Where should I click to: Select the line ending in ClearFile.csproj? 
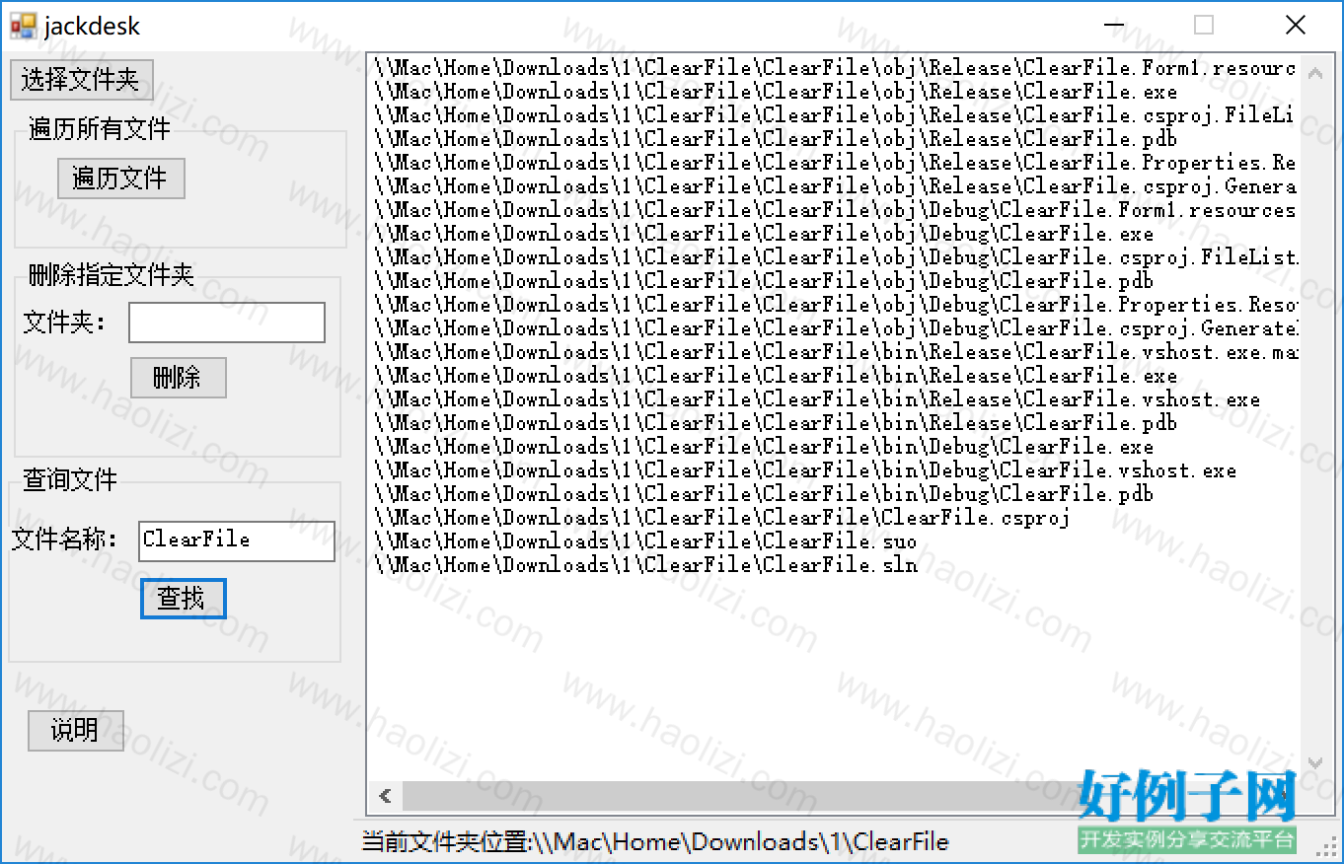(721, 518)
